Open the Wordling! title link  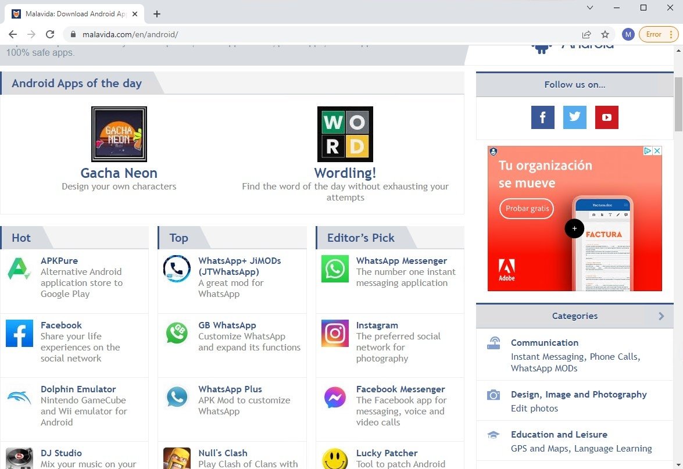345,173
